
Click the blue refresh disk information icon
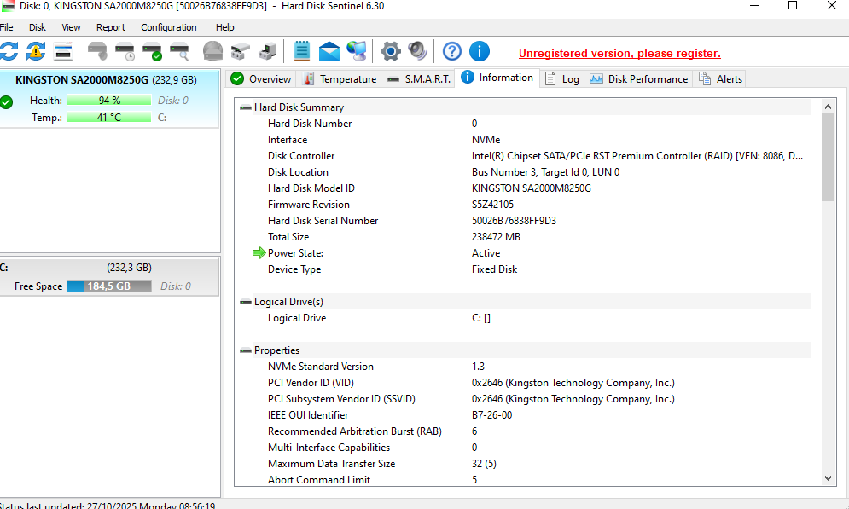click(9, 51)
